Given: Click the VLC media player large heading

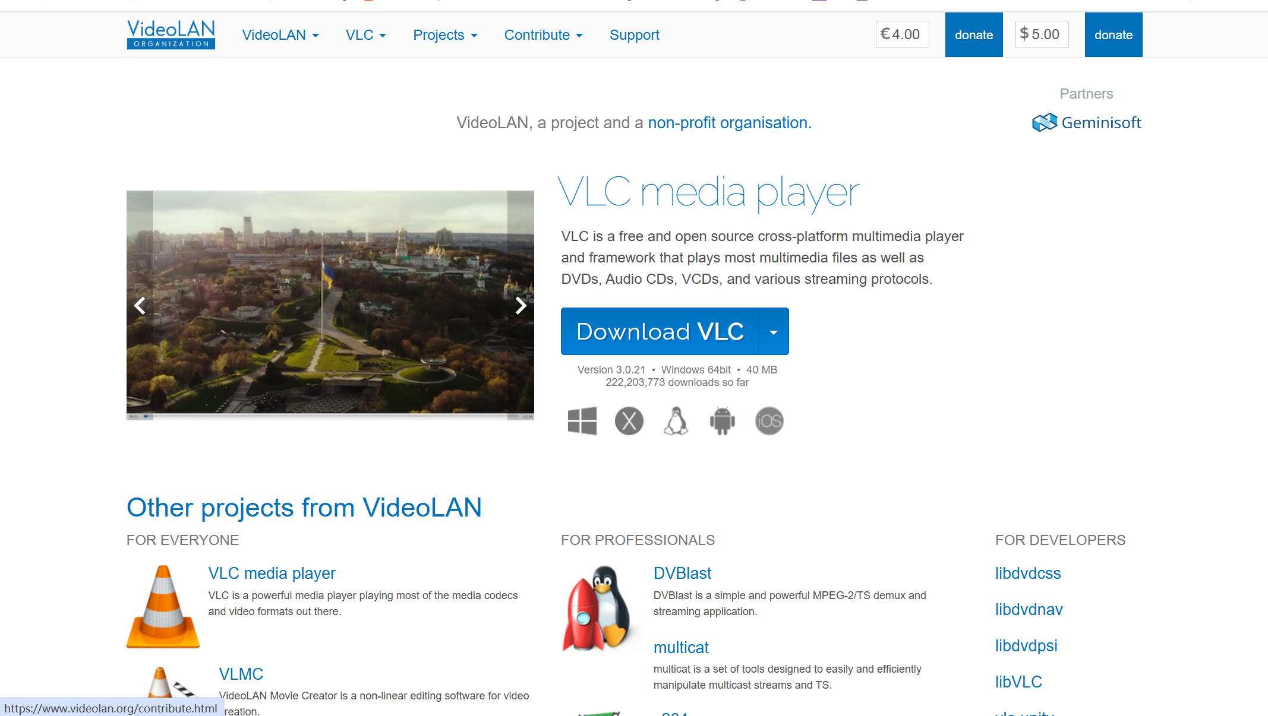Looking at the screenshot, I should [708, 193].
